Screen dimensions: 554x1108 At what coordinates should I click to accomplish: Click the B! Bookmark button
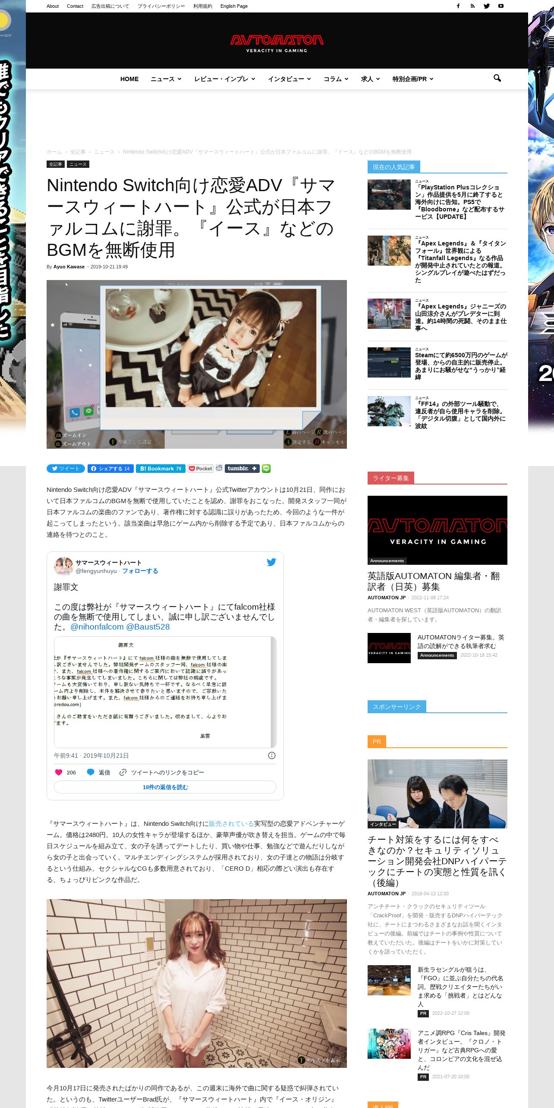[161, 469]
